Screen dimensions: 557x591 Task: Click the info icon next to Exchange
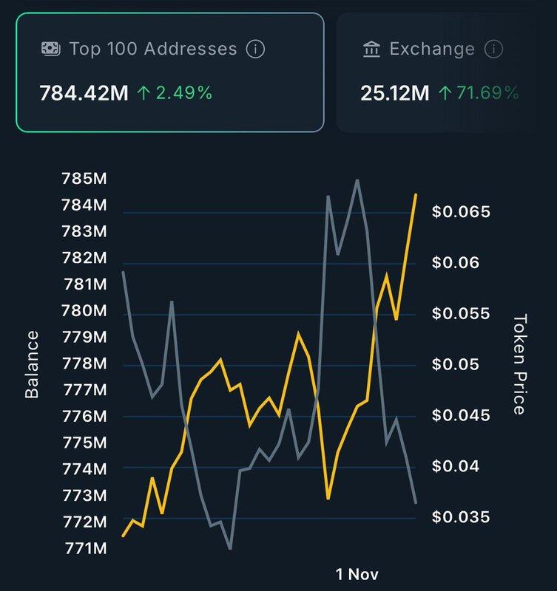point(492,49)
